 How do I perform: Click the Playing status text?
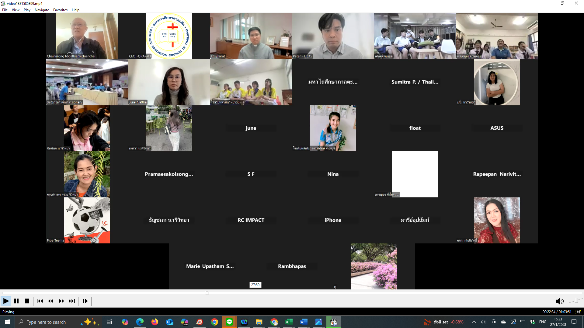click(8, 312)
